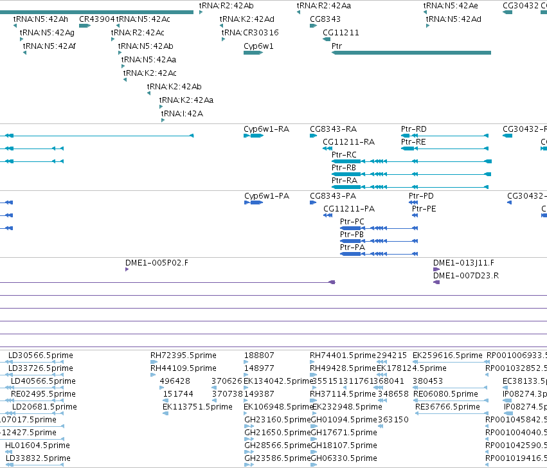The width and height of the screenshot is (547, 468).
Task: Select feature 151744
Action: 178,394
